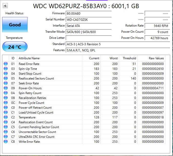Select the Spin Retry Count attribute name
This screenshot has height=156, width=173.
pyautogui.click(x=30, y=93)
